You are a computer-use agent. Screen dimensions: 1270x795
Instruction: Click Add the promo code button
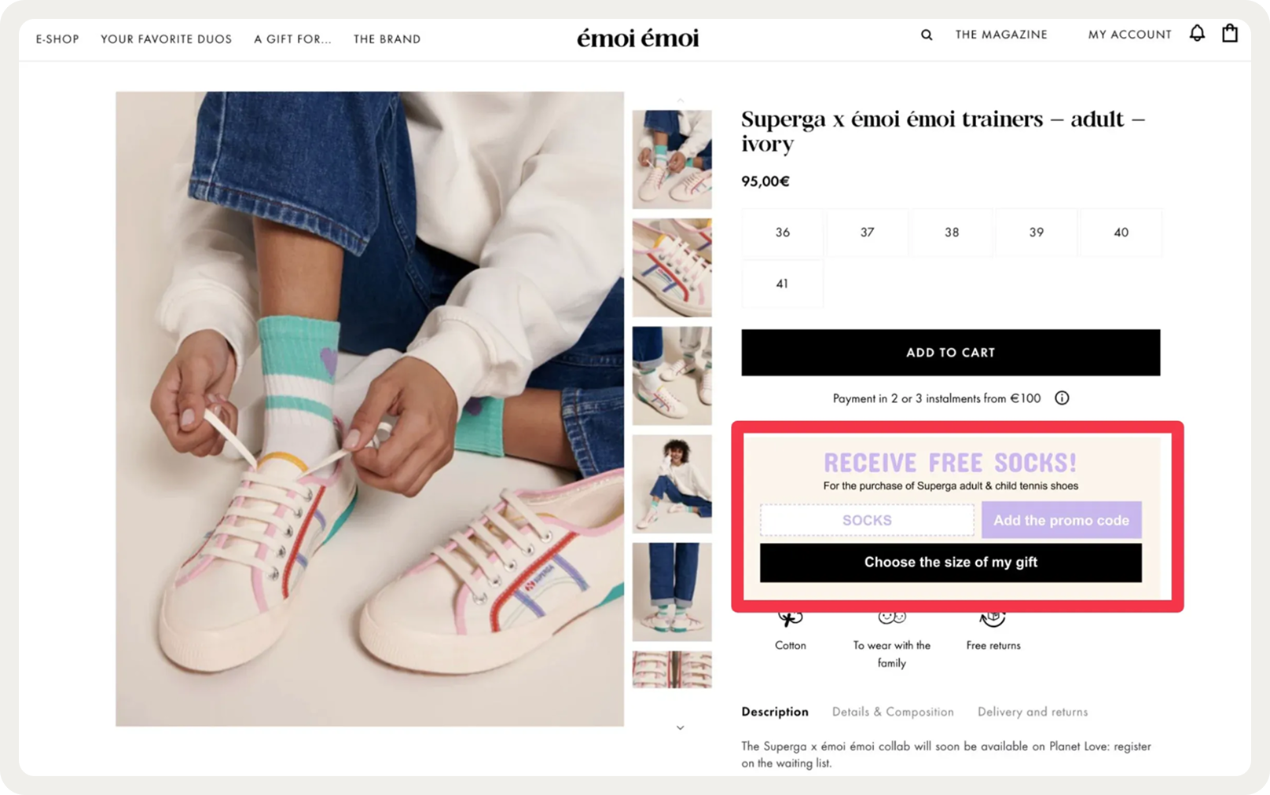tap(1061, 520)
